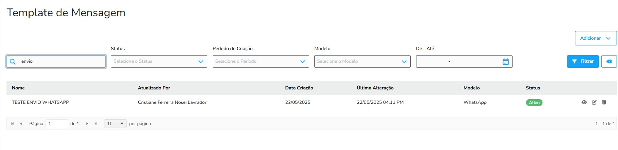Delete the TESTE ENVIO WHATSAPP template
The width and height of the screenshot is (618, 150).
(604, 102)
